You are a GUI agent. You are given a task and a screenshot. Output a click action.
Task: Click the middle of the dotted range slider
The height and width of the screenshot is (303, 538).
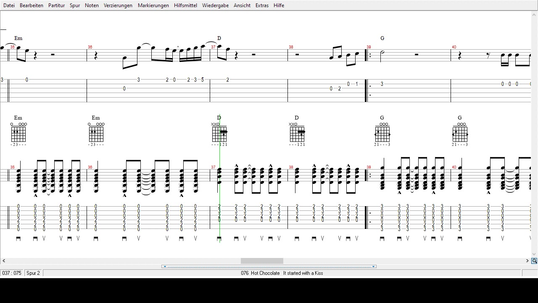point(269,266)
